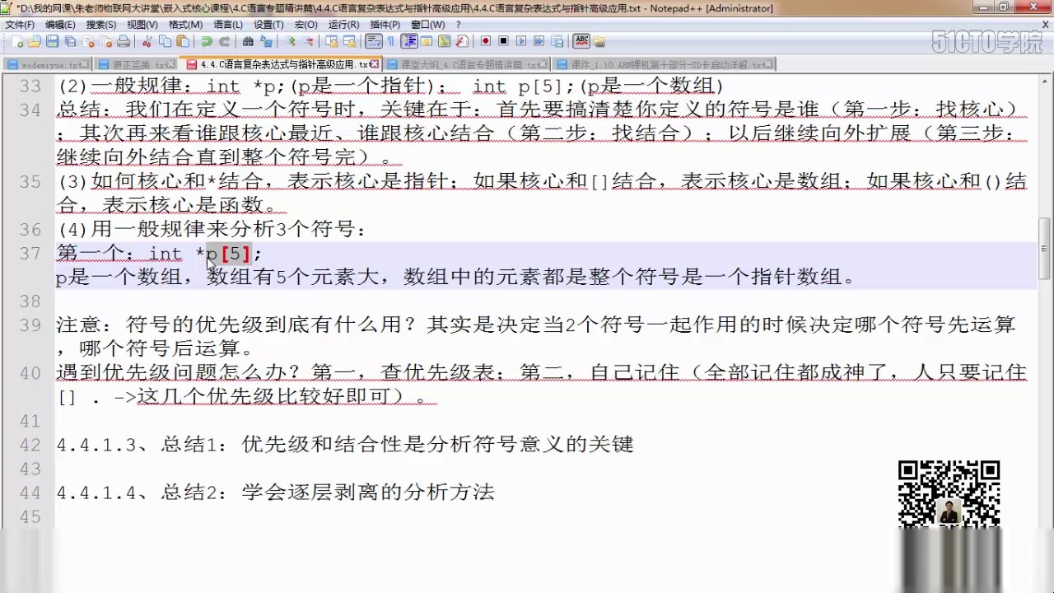Click the scrollbar up arrow
Image resolution: width=1054 pixels, height=593 pixels.
pos(1046,80)
